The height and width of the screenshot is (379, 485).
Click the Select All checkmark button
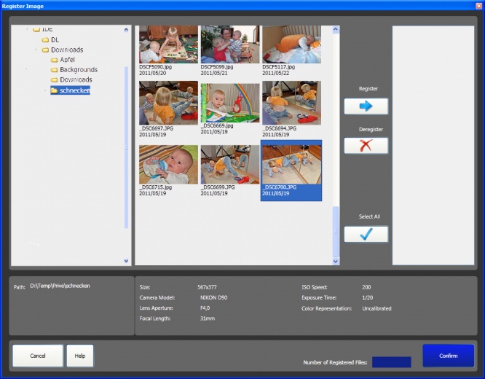(366, 234)
